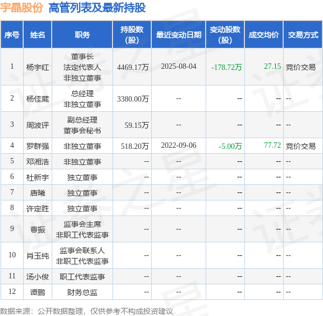Click the position 副总经理 董事会秘书
Image resolution: width=323 pixels, height=316 pixels.
click(82, 125)
